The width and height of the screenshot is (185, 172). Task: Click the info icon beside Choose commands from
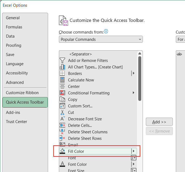(106, 32)
